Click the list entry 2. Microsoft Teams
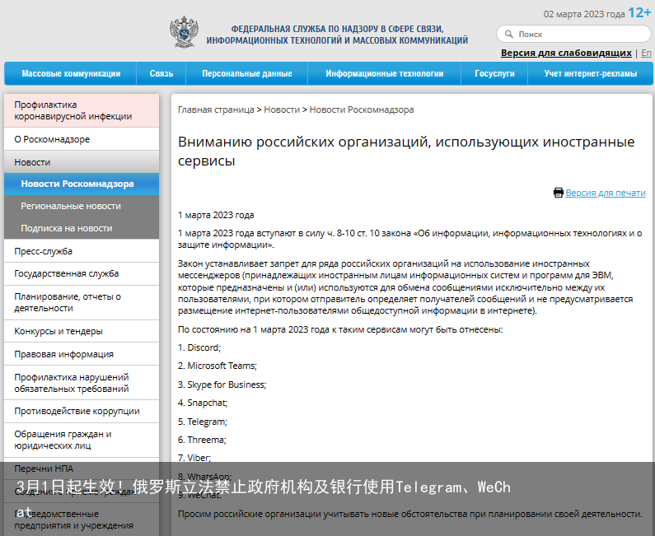The height and width of the screenshot is (536, 655). pos(218,366)
